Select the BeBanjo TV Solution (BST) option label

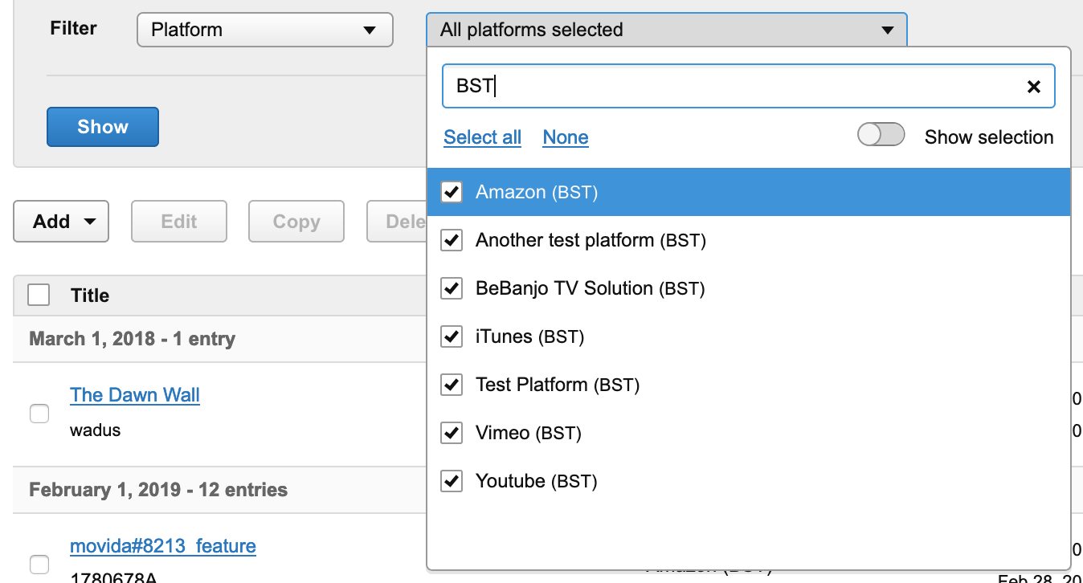(x=591, y=288)
